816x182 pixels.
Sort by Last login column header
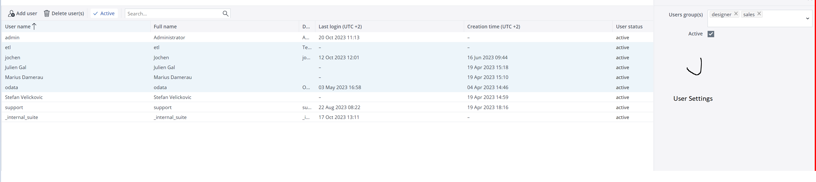pyautogui.click(x=340, y=27)
